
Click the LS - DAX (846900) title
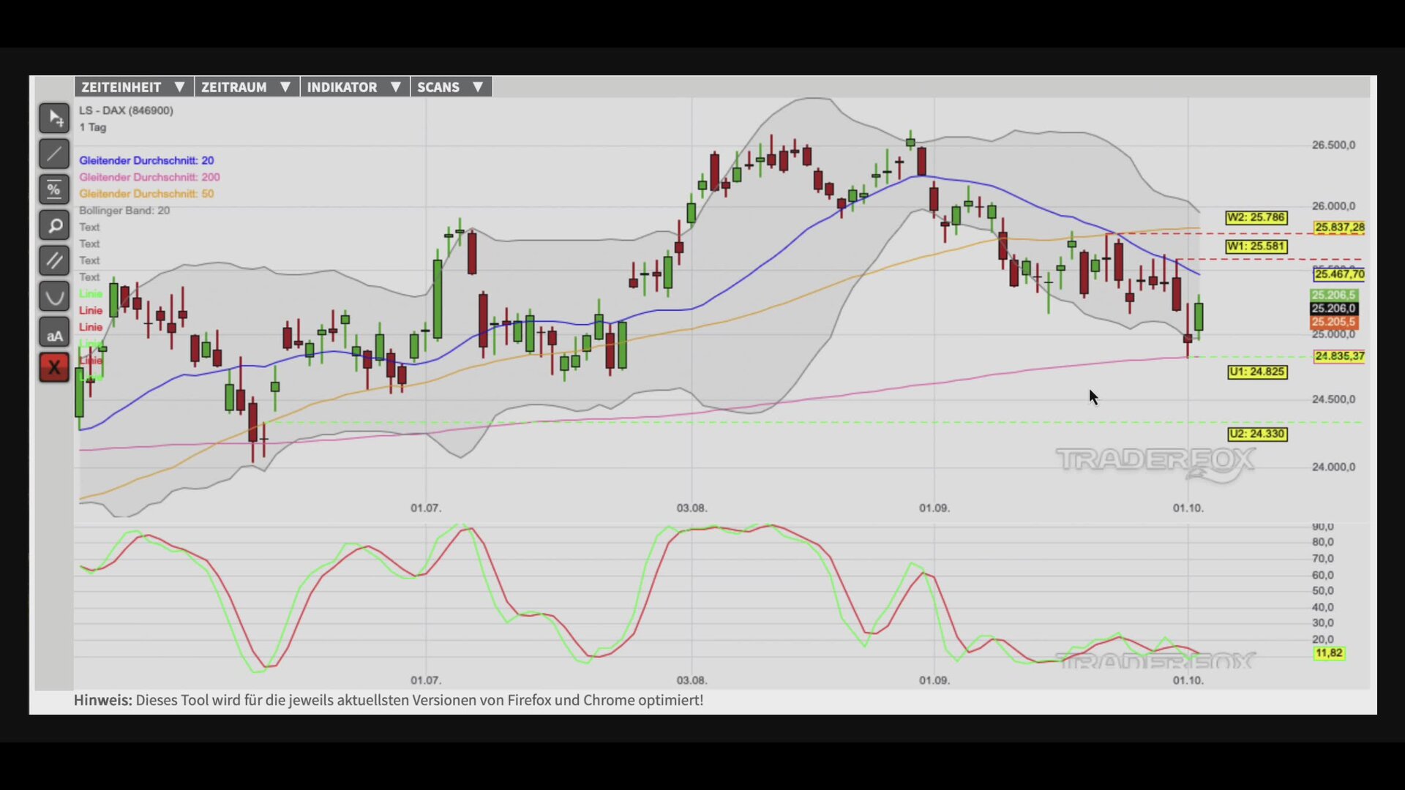pyautogui.click(x=126, y=110)
